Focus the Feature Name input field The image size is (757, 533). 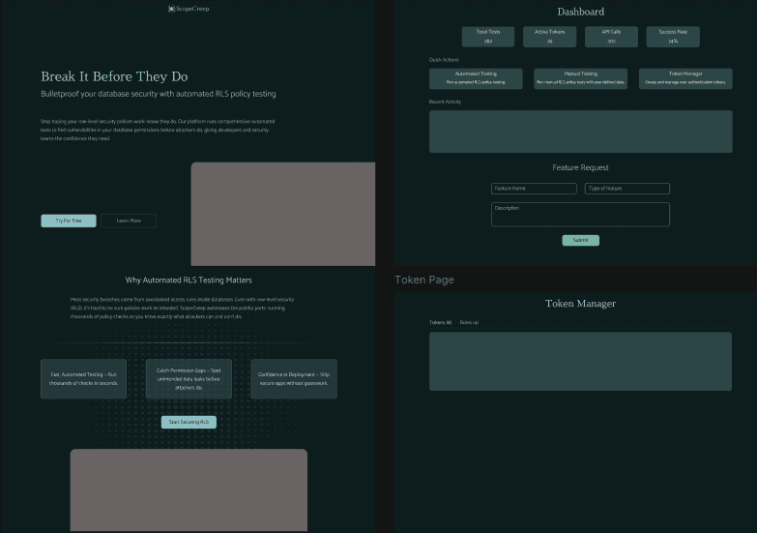pos(534,189)
